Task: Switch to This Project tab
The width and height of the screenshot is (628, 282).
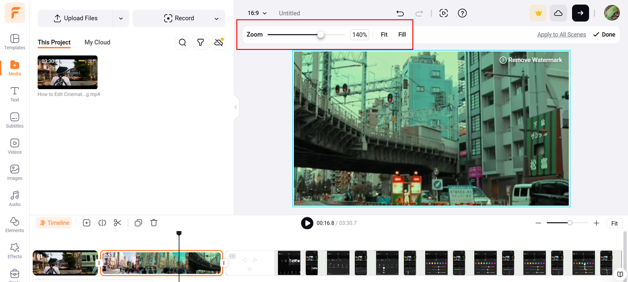Action: coord(54,43)
